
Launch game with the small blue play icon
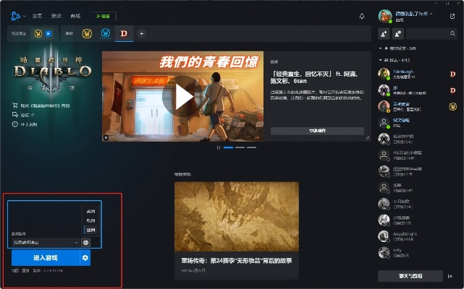pyautogui.click(x=48, y=34)
